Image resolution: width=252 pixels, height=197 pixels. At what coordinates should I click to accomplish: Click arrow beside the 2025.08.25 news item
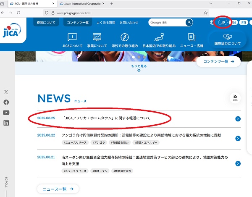pyautogui.click(x=238, y=119)
